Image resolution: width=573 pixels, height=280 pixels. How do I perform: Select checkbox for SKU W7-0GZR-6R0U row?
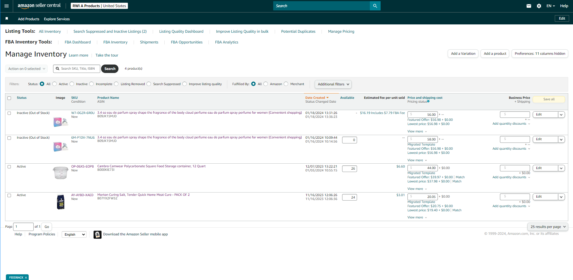pos(9,113)
